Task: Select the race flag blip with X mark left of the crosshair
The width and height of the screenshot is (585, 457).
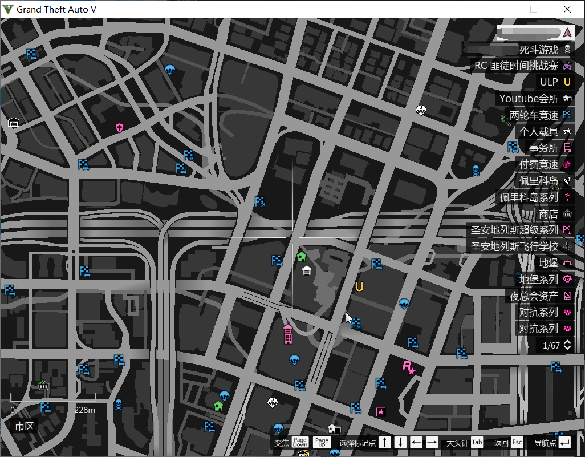Action: coord(260,201)
